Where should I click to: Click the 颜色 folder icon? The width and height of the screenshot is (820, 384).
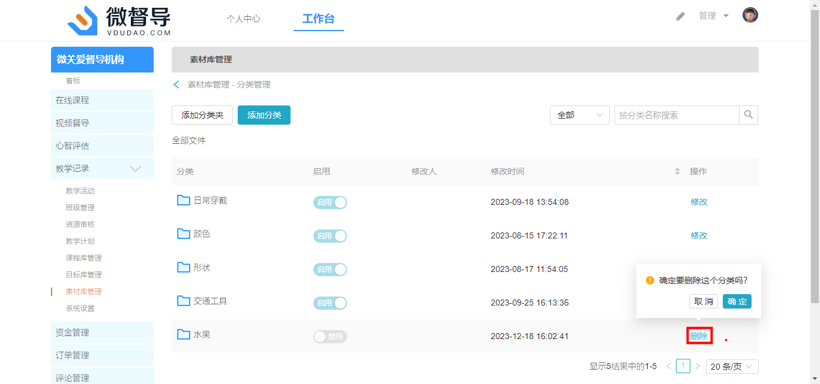click(184, 234)
